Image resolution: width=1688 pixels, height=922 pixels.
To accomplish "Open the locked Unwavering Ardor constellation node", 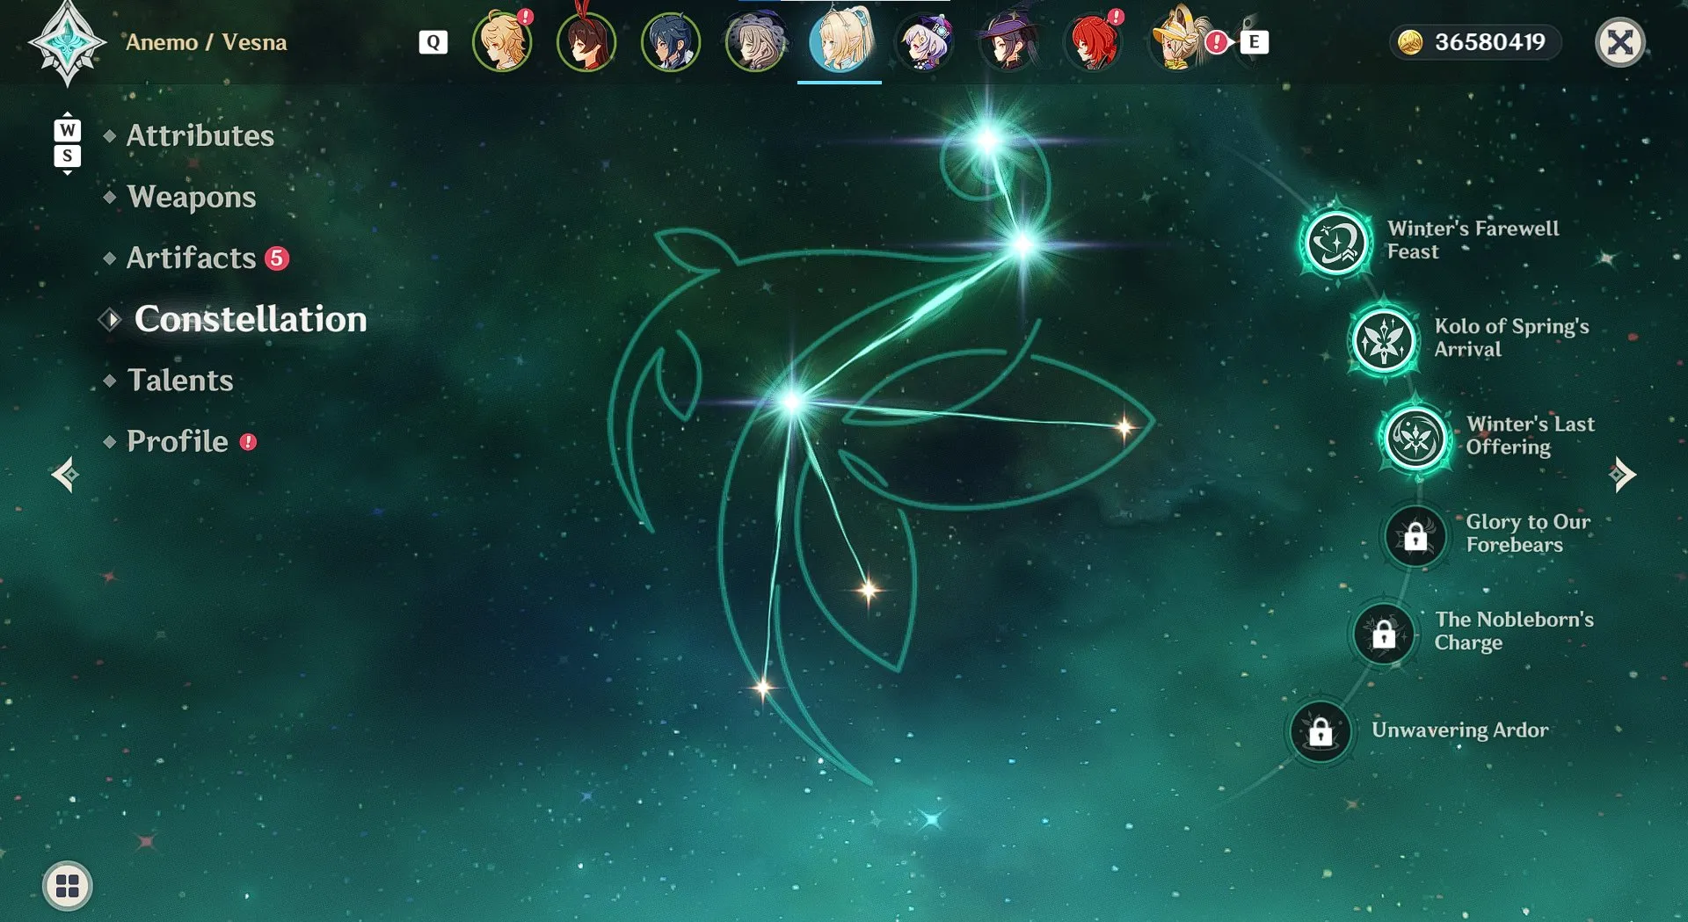I will click(1321, 730).
